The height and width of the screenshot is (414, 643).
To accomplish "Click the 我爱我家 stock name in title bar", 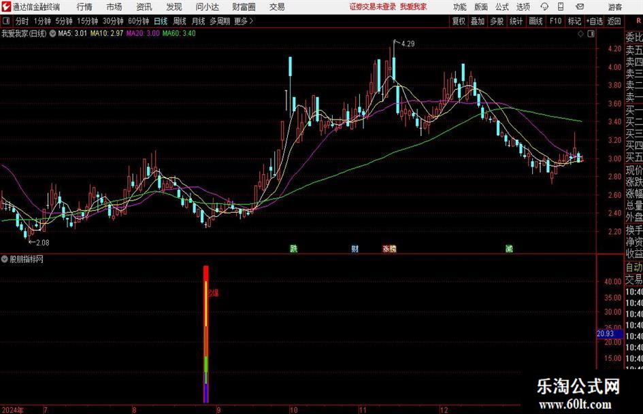I will 414,7.
